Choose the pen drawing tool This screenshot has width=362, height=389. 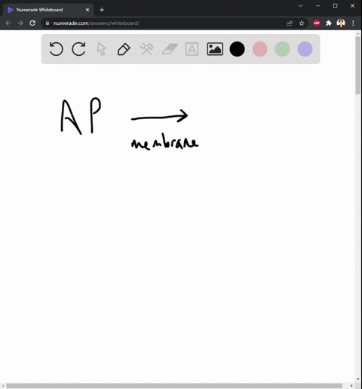coord(124,49)
